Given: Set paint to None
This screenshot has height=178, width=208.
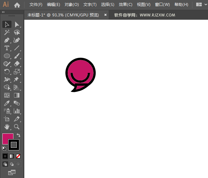Looking at the screenshot, I should (18, 156).
